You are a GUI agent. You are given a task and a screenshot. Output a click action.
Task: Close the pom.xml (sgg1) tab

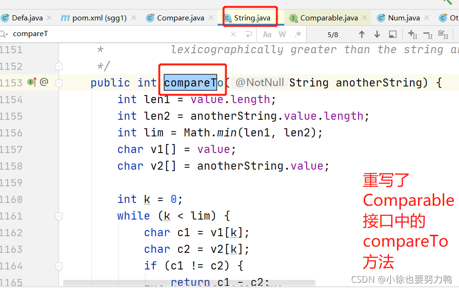click(x=134, y=18)
